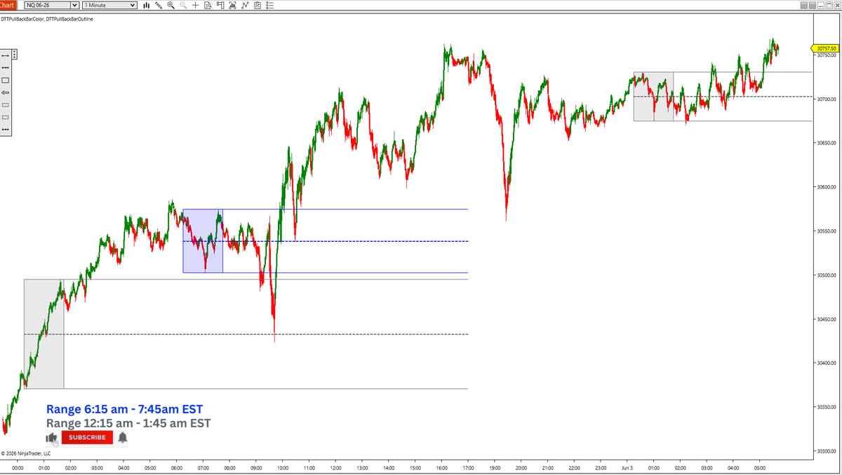Screen dimensions: 842x475
Task: Click the 30300.00 price axis label
Action: 827,451
